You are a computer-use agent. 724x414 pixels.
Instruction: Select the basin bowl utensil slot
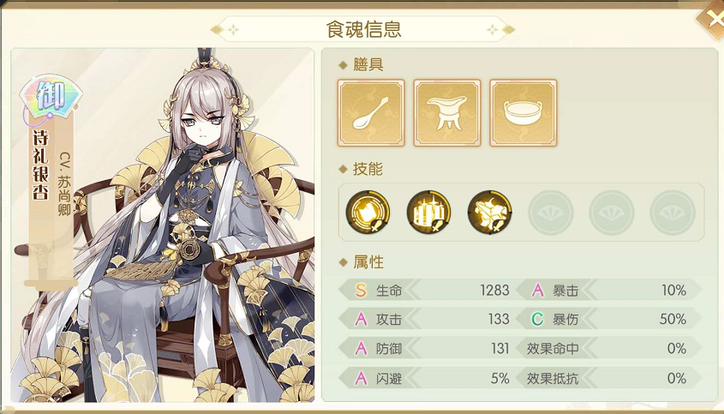524,113
